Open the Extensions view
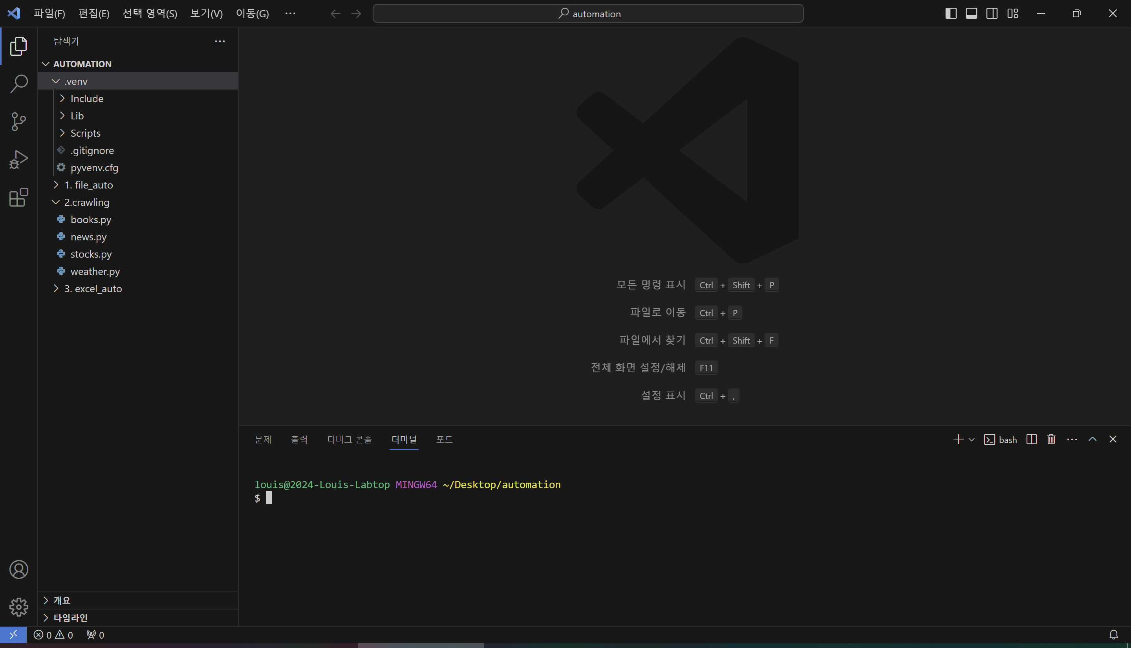Screen dimensions: 1131x648 click(x=18, y=197)
